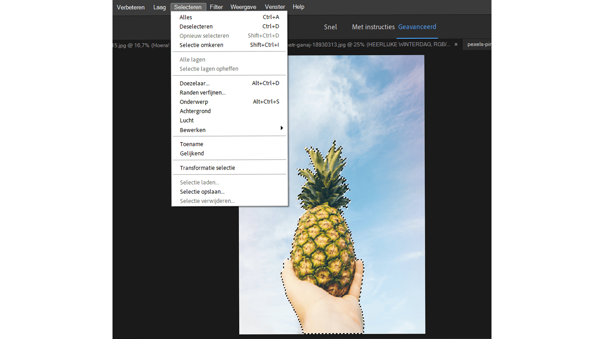Open the Laag menu

pos(159,7)
